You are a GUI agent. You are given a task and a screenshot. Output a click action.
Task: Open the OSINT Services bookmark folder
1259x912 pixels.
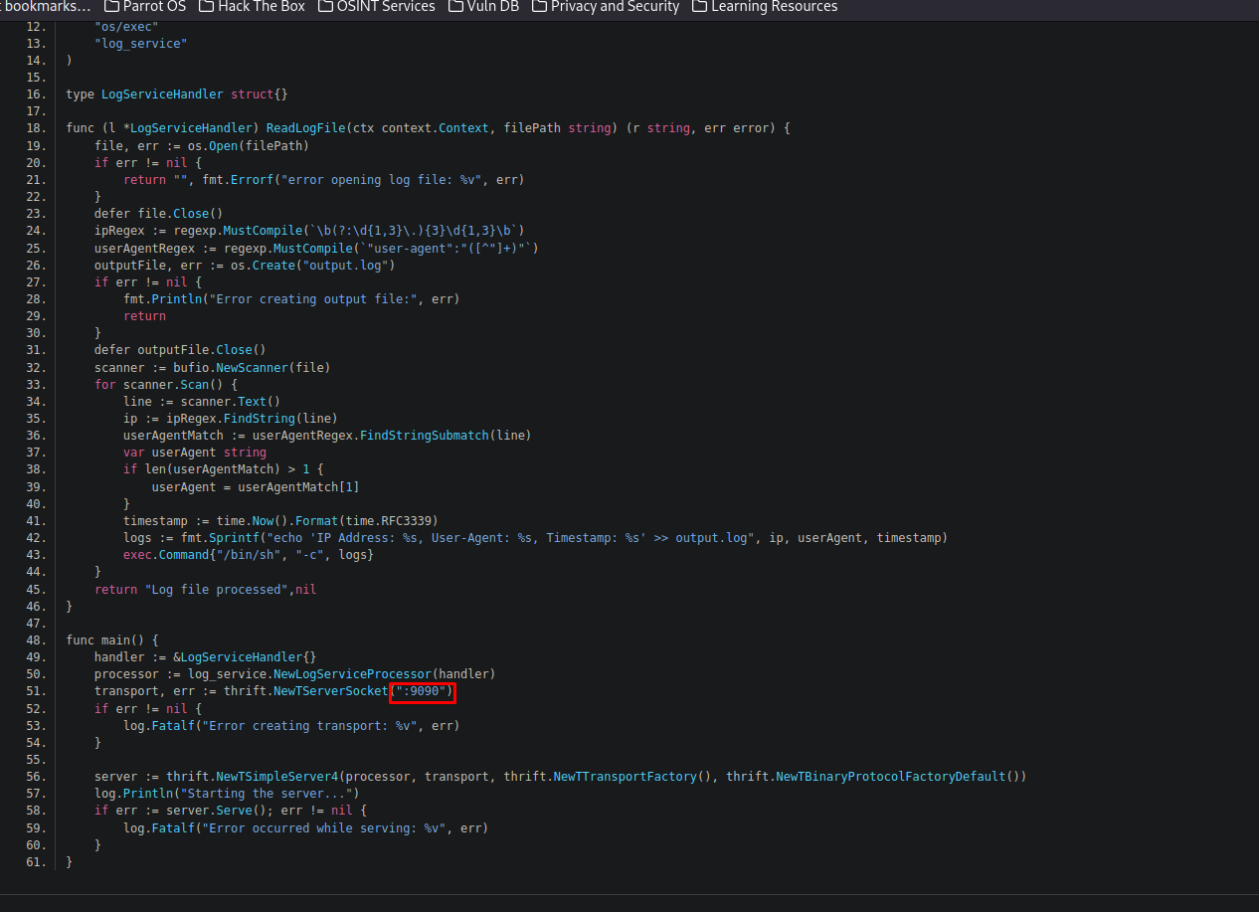coord(377,6)
